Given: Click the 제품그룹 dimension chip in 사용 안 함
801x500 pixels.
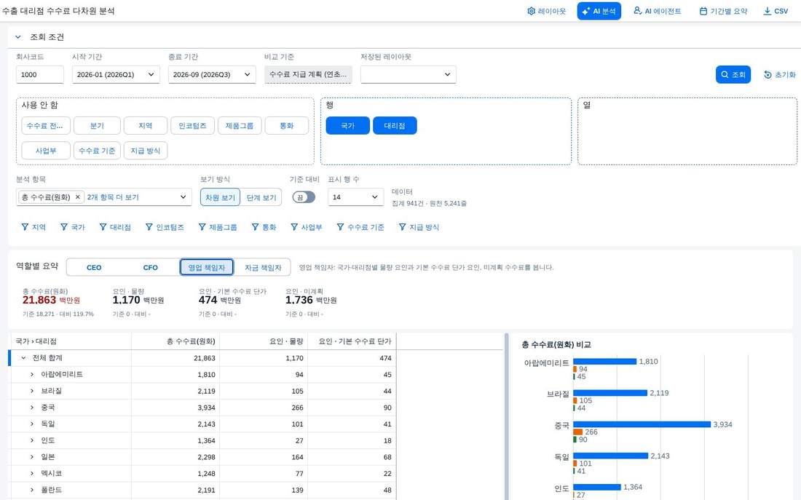Looking at the screenshot, I should coord(240,126).
